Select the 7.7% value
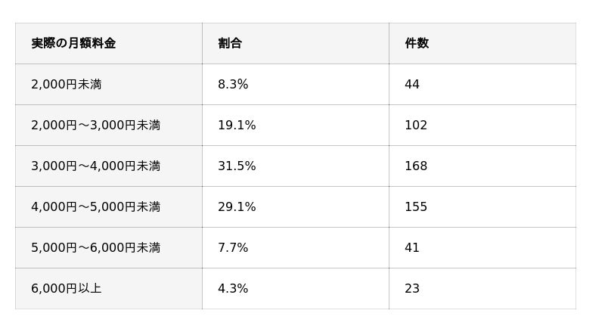605x332 pixels. coord(233,247)
